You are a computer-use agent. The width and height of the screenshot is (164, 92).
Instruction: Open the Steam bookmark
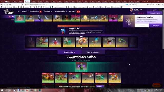click(x=102, y=7)
